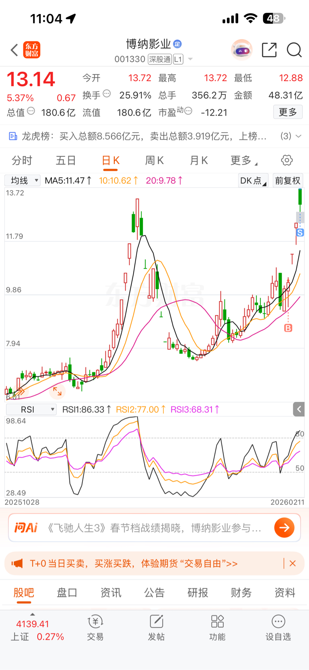This screenshot has width=309, height=670.
Task: Tap the RSI1:86.33 value
Action: click(87, 410)
